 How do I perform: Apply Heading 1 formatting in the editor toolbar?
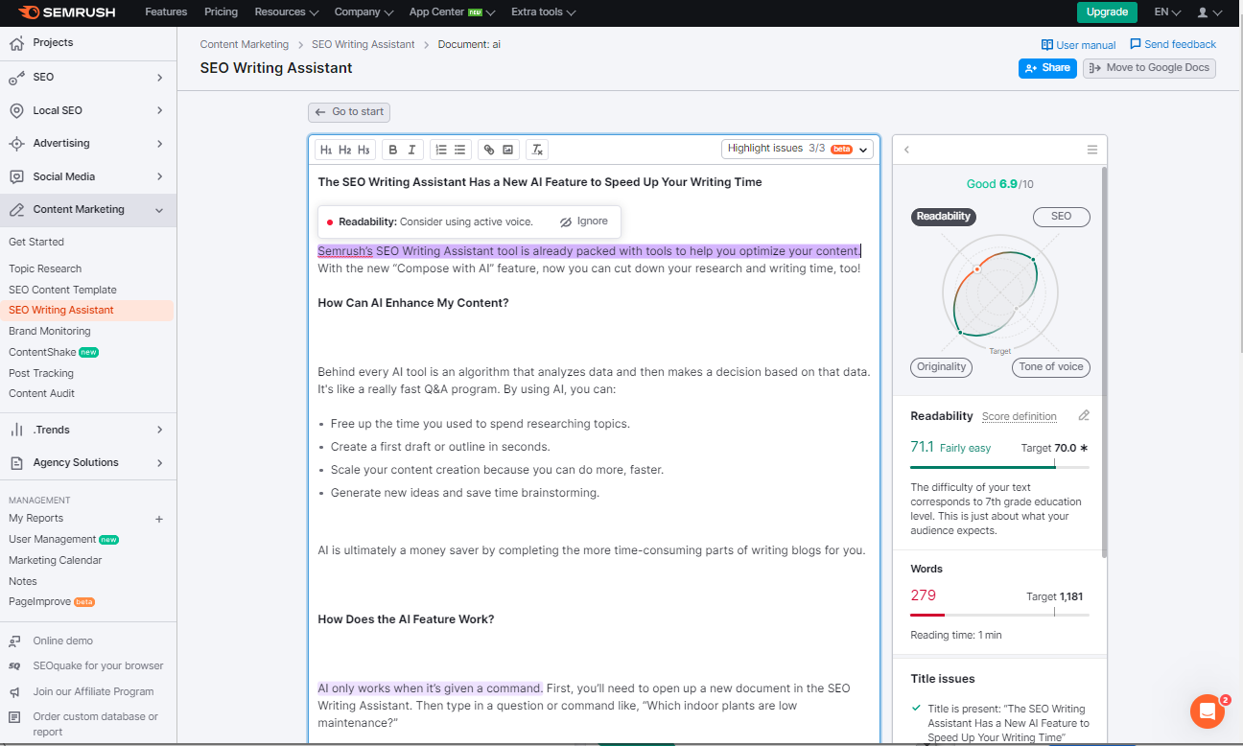[326, 150]
